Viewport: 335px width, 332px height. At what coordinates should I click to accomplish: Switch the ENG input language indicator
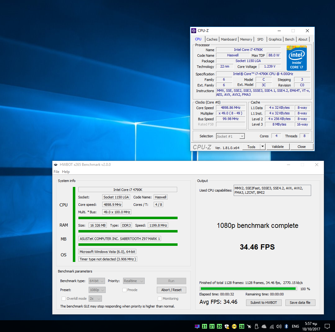(295, 326)
